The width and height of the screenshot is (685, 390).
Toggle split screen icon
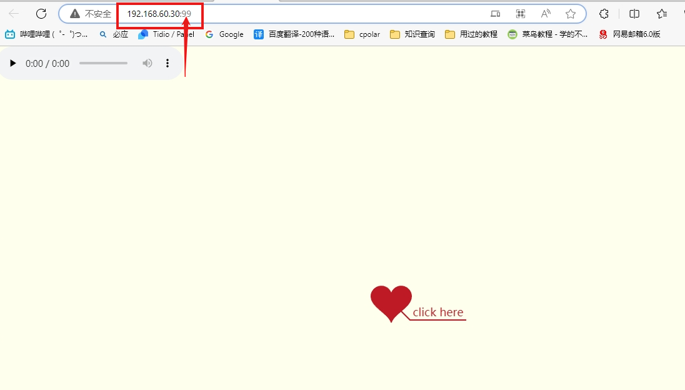tap(634, 14)
